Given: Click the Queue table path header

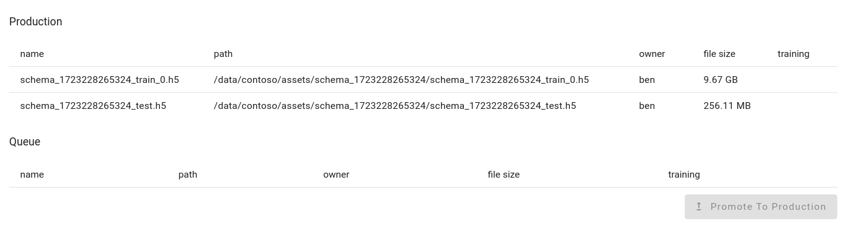Looking at the screenshot, I should [x=188, y=175].
